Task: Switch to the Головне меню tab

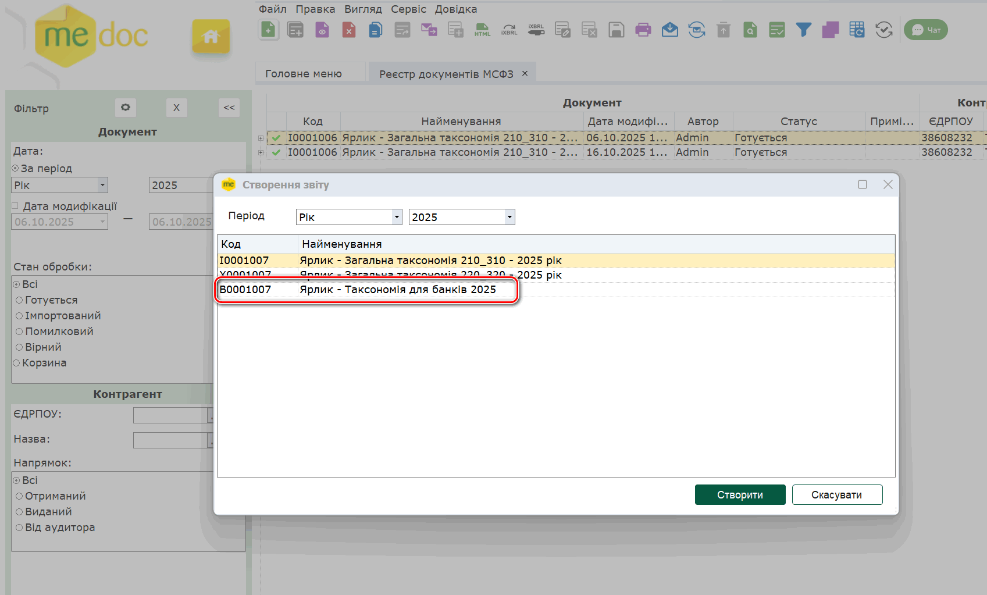Action: [304, 74]
